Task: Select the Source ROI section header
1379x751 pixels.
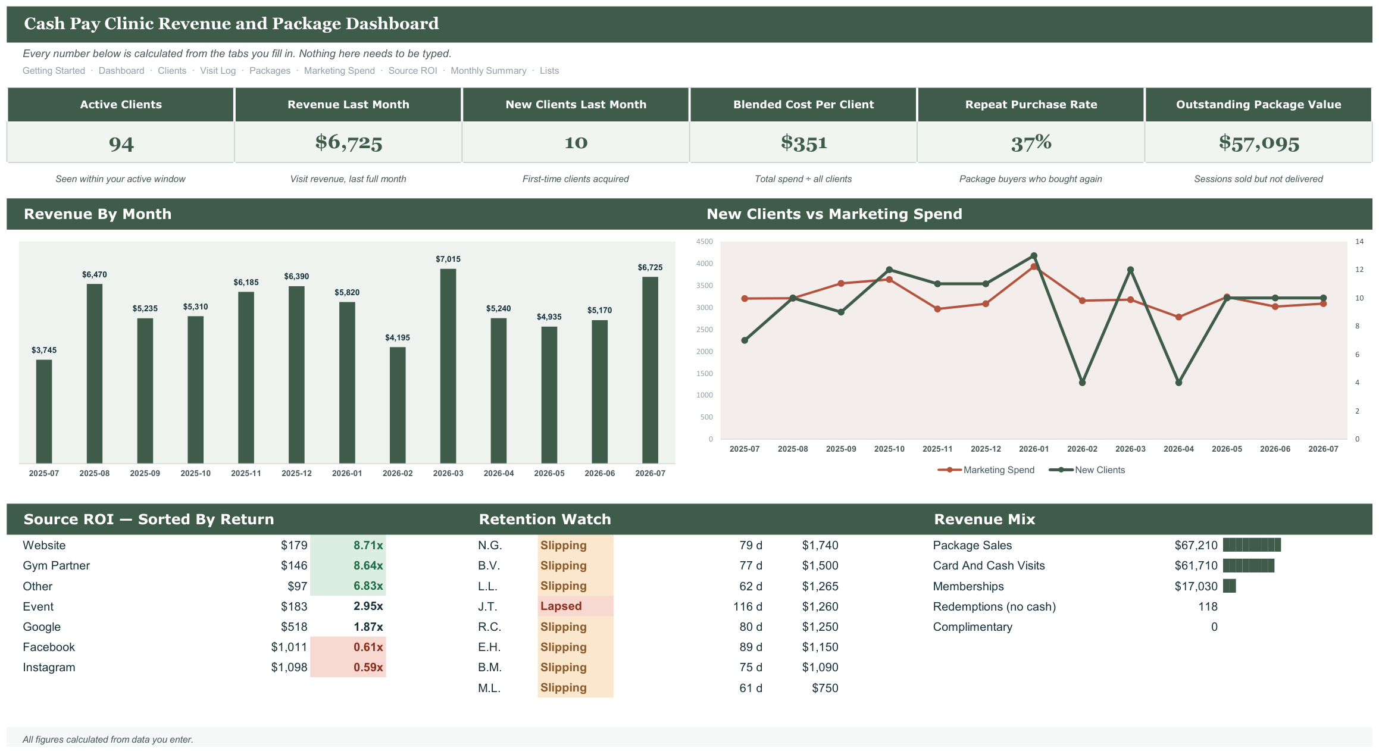Action: [149, 520]
